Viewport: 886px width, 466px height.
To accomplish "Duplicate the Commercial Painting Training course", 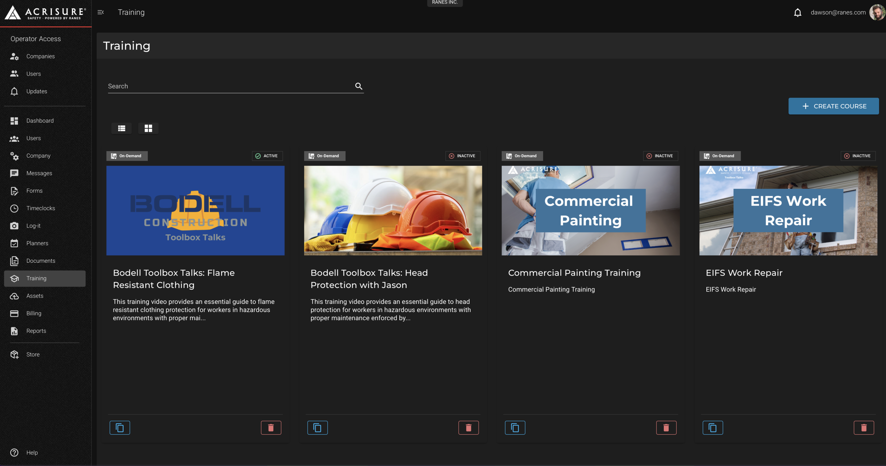I will tap(515, 428).
